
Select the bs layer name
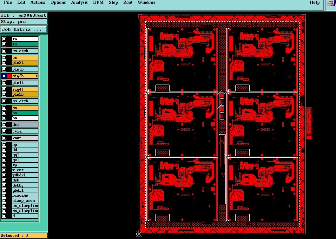[x=25, y=113]
